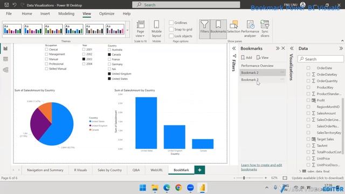Switch to Report view in left sidebar
The image size is (345, 194).
pyautogui.click(x=5, y=48)
